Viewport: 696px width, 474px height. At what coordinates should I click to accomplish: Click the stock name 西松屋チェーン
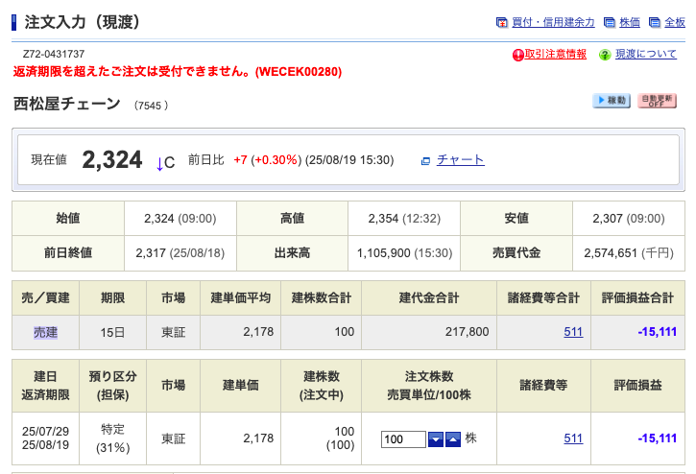pos(66,104)
